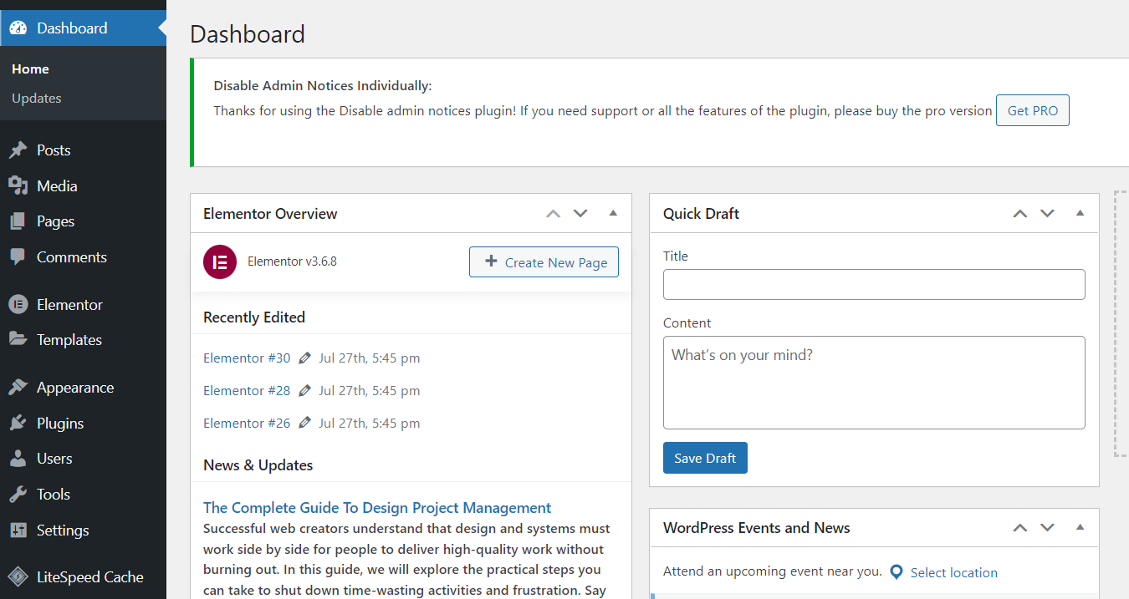Open the Elementor menu
1129x599 pixels.
[x=69, y=304]
